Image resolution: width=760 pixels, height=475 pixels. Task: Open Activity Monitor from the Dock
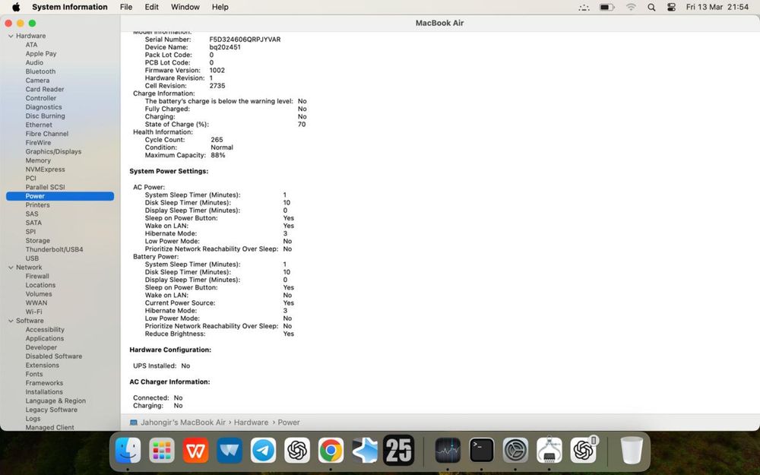[448, 450]
